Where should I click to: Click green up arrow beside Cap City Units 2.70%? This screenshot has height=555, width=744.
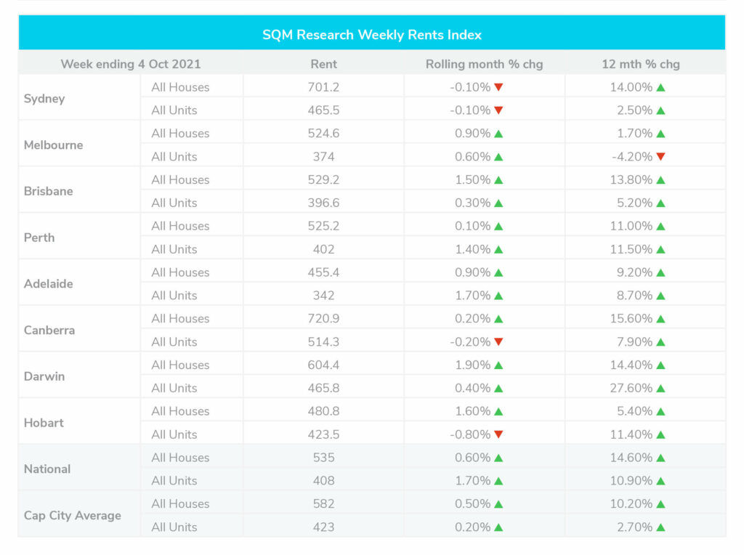[x=660, y=527]
